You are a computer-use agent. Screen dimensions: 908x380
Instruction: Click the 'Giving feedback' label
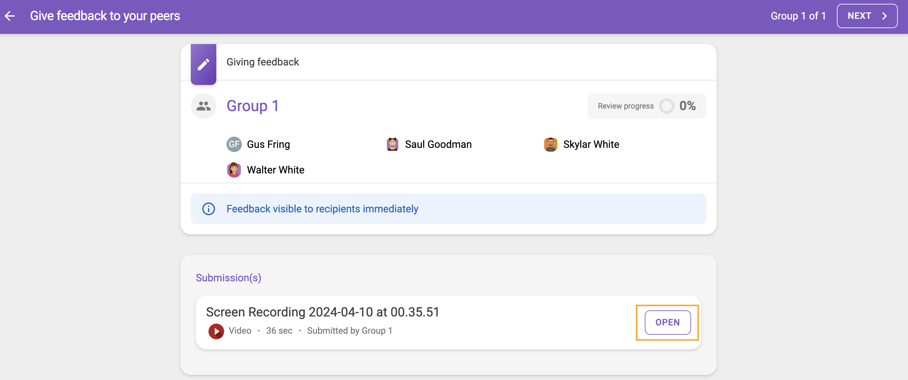(263, 62)
